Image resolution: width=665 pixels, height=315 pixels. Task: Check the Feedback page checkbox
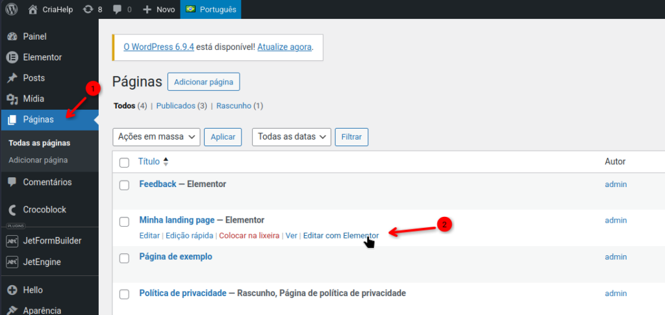click(125, 185)
